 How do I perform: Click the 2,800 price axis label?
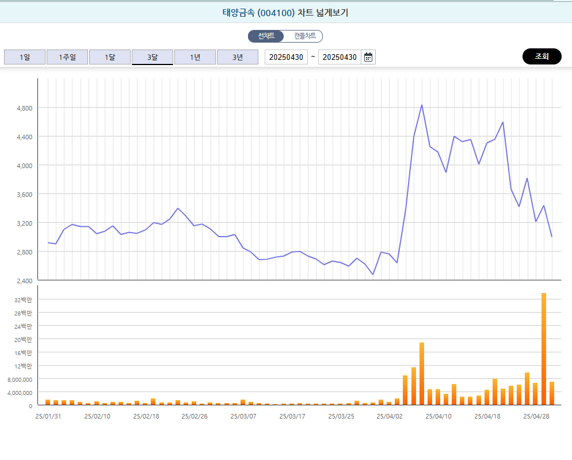click(24, 252)
